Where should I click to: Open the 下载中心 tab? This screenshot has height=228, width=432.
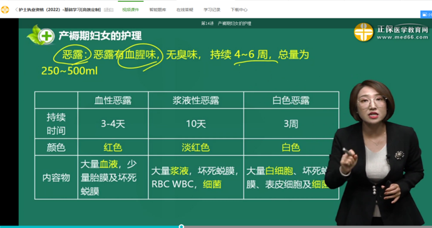[x=239, y=9]
